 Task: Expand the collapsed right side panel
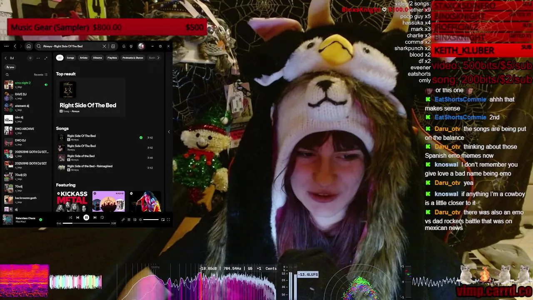click(x=169, y=132)
